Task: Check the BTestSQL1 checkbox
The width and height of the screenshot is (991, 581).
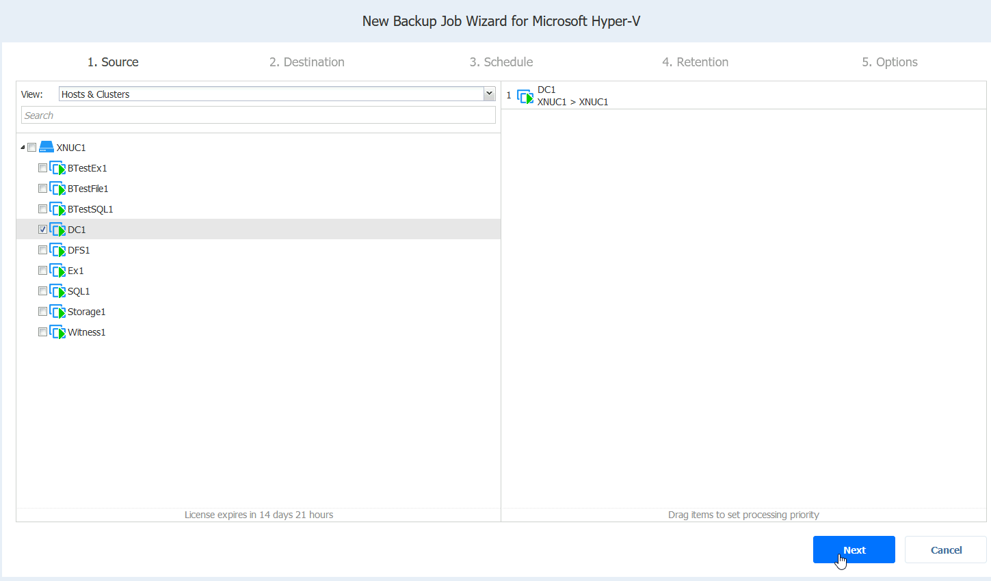Action: pos(42,209)
